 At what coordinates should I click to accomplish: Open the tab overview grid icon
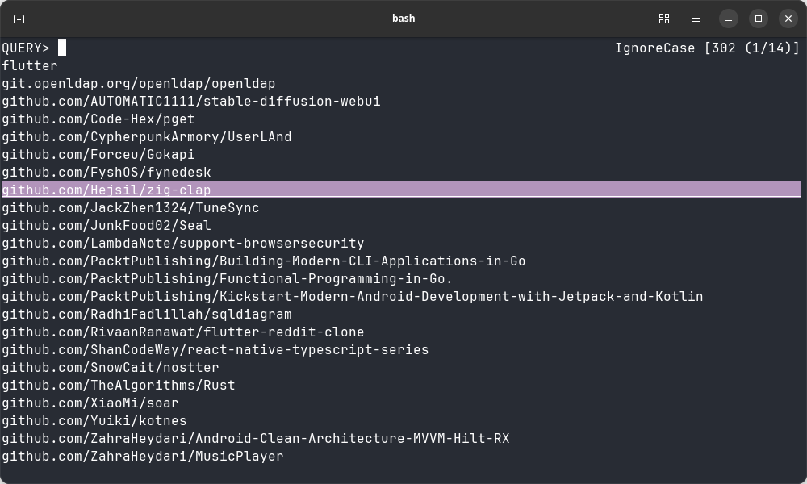[x=664, y=19]
